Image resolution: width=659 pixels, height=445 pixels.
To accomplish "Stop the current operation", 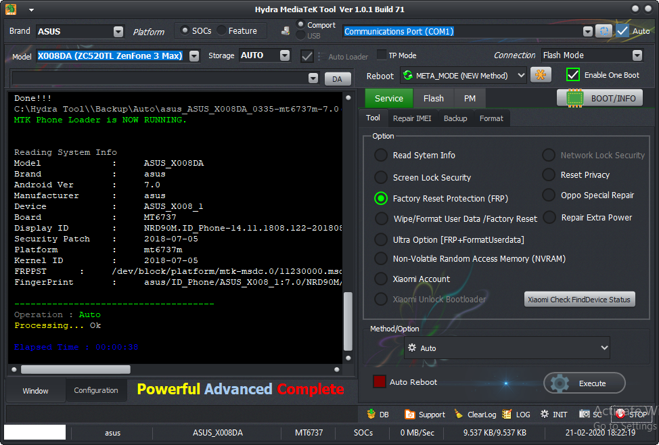I will 632,415.
